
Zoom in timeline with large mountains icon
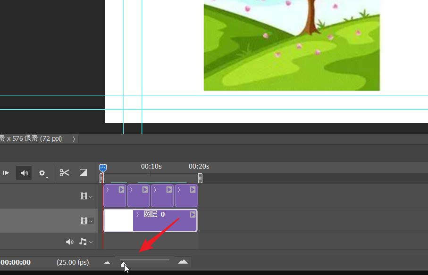[x=183, y=262]
